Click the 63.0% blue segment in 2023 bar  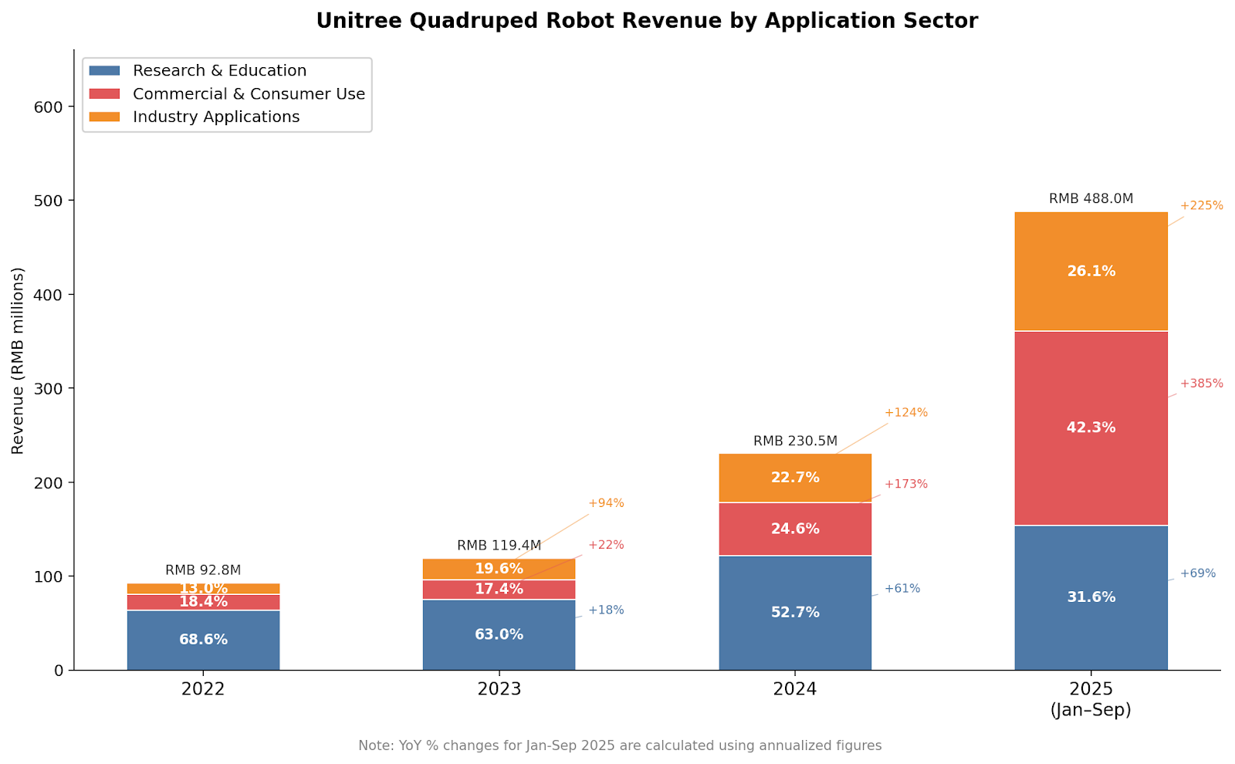pos(499,634)
